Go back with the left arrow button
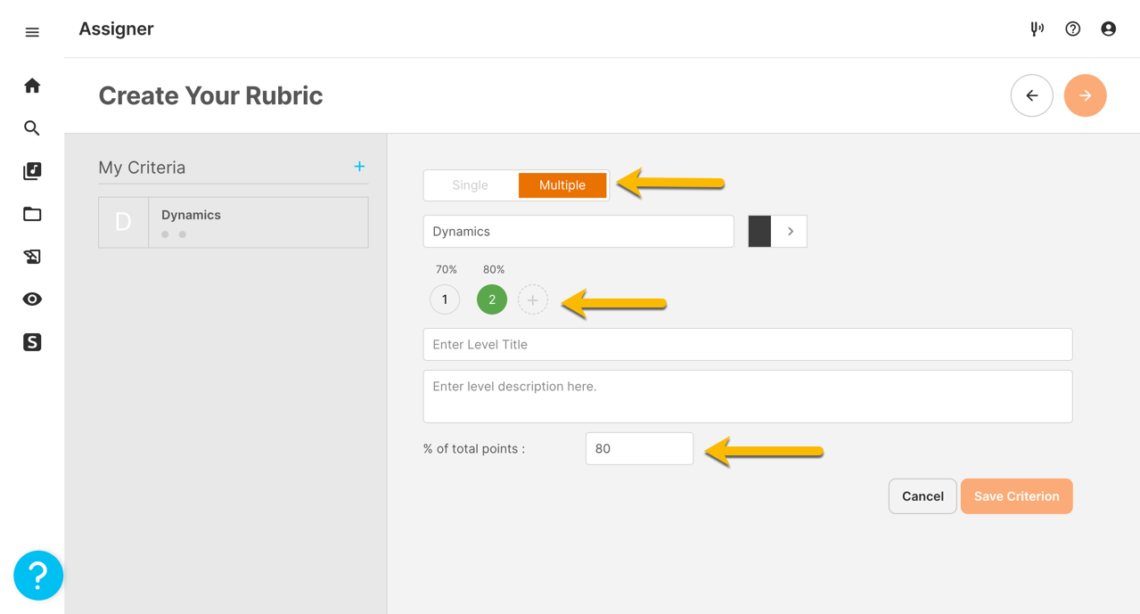Screen dimensions: 1140x614 [x=1032, y=95]
